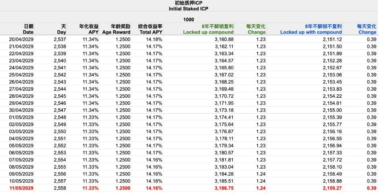Click day cell 2,555

pos(60,167)
